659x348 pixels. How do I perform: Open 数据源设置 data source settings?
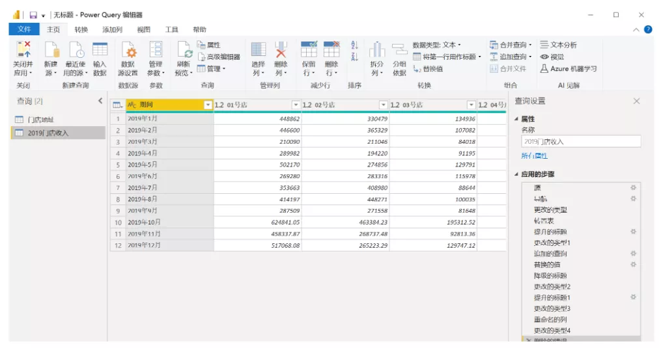(x=128, y=49)
